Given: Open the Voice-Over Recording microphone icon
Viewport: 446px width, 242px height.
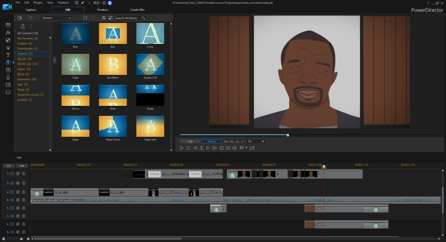Looking at the screenshot, I should tap(8, 77).
